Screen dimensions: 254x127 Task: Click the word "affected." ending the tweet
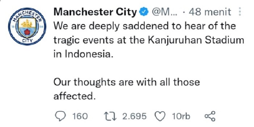(74, 96)
